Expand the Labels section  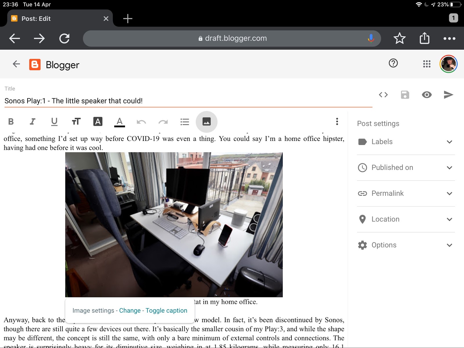[406, 142]
